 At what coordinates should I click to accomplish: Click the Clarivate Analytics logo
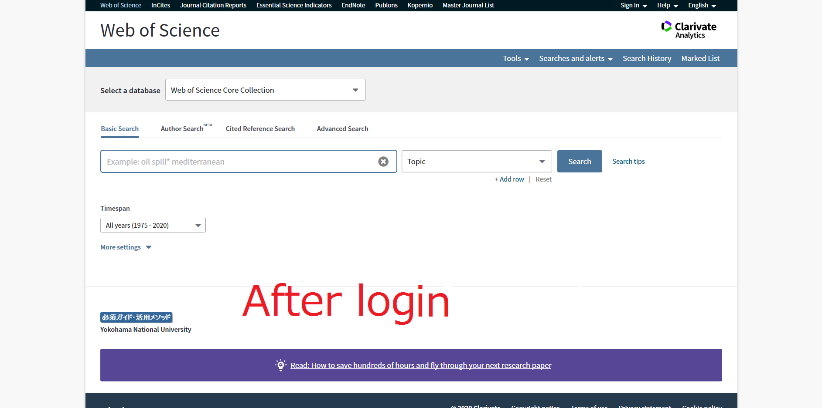click(689, 30)
